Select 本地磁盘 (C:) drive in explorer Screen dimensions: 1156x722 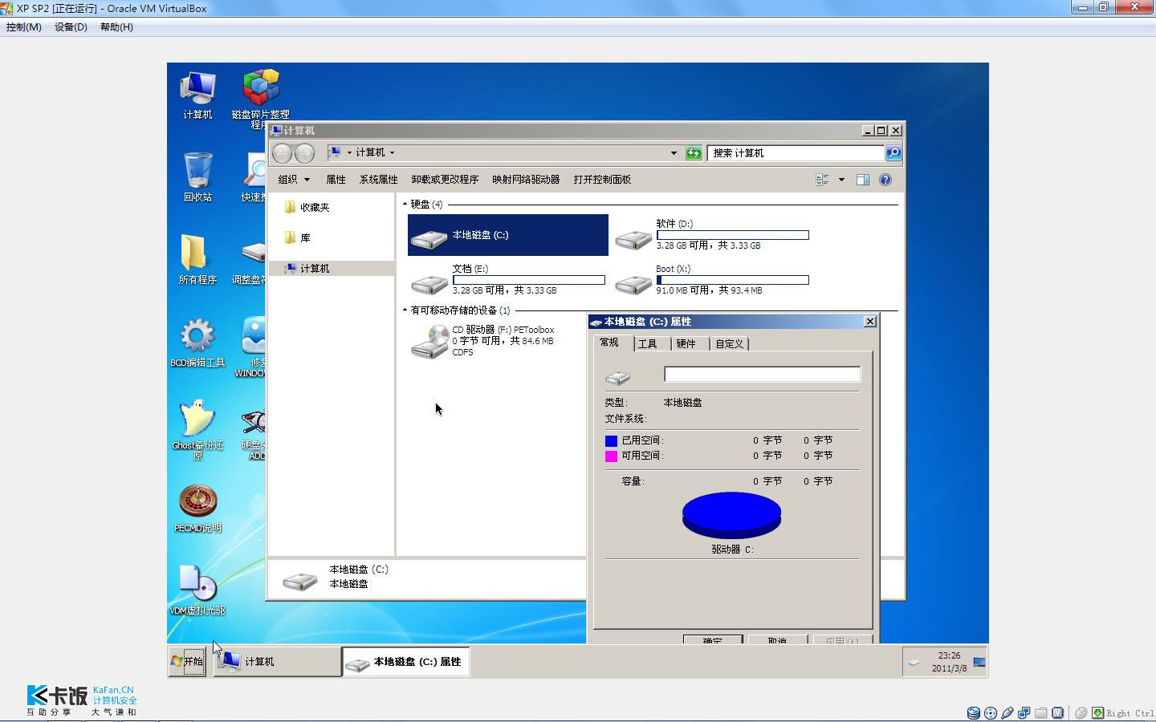pyautogui.click(x=507, y=235)
